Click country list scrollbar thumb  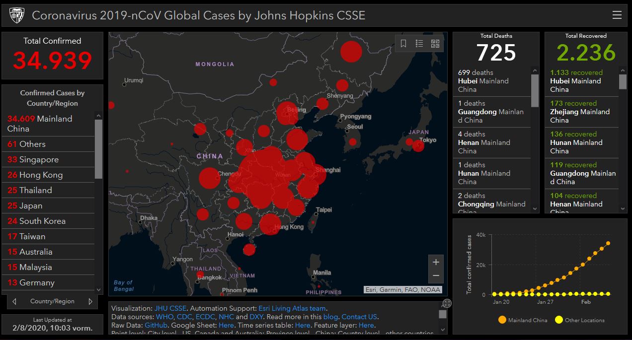coord(98,148)
